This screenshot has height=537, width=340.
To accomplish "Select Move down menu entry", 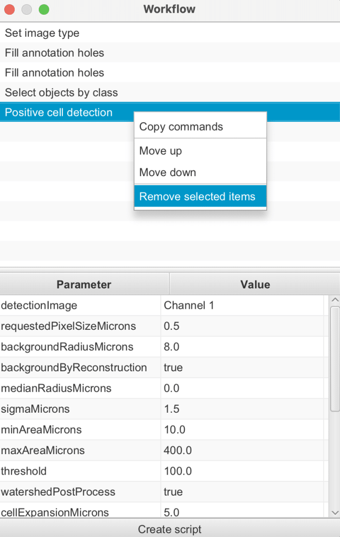I will tap(168, 173).
